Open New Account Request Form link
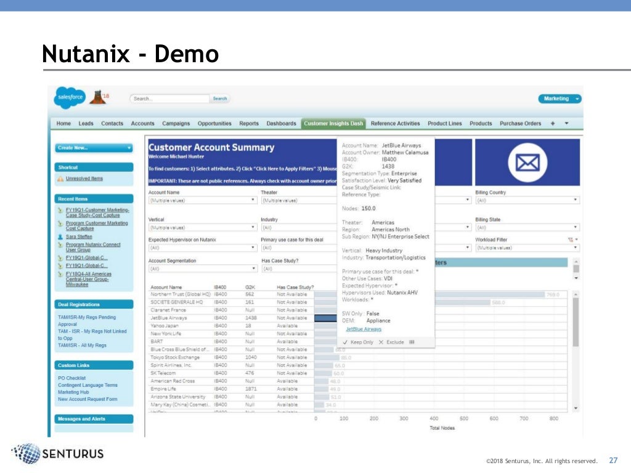 (88, 399)
